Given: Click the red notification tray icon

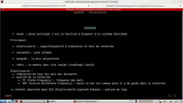Looking at the screenshot, I should 165,101.
